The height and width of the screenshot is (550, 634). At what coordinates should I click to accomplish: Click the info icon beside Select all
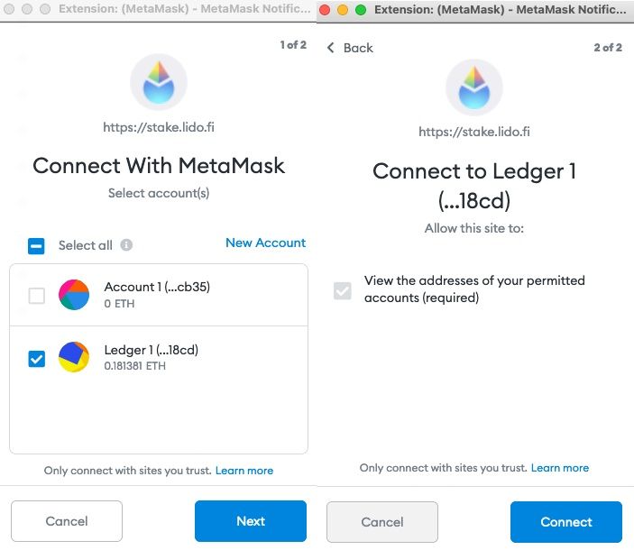tap(126, 245)
